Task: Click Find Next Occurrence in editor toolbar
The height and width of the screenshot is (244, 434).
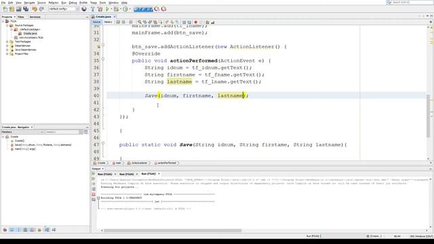Action: pos(150,22)
